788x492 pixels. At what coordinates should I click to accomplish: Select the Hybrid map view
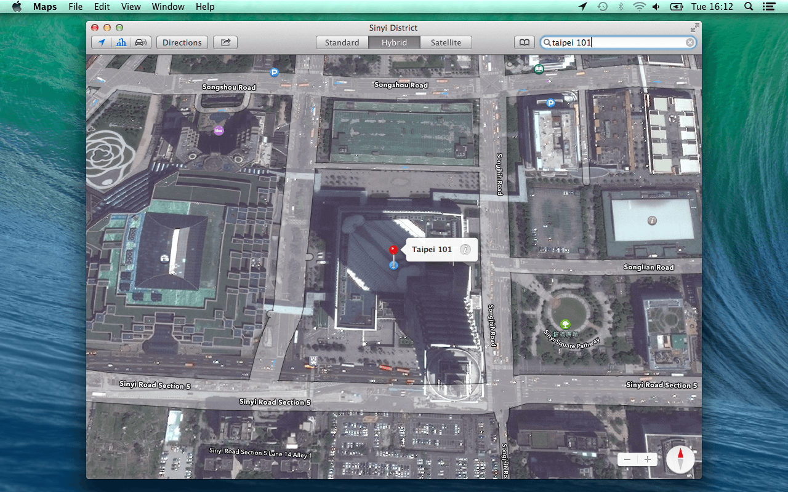coord(394,42)
